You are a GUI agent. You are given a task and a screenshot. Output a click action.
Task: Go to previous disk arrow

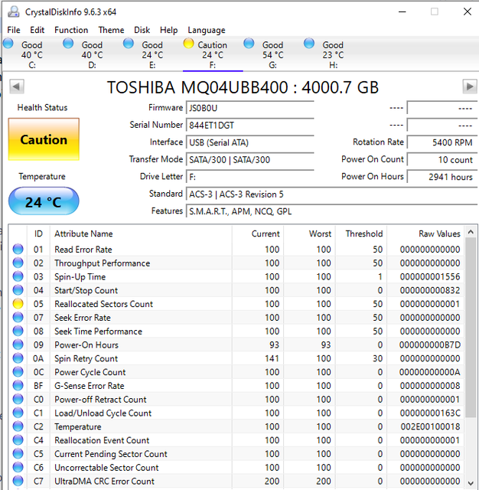click(x=17, y=87)
